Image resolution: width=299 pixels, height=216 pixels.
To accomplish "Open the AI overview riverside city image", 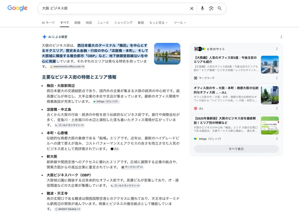I will click(167, 54).
